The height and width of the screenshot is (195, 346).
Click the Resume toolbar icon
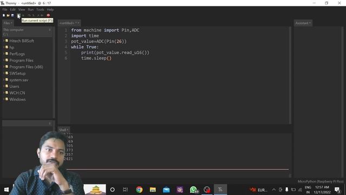[x=42, y=15]
